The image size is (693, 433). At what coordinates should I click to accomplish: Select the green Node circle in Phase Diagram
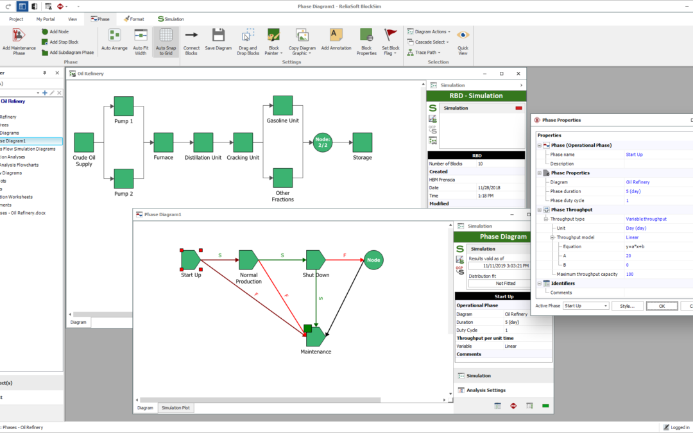pos(373,260)
